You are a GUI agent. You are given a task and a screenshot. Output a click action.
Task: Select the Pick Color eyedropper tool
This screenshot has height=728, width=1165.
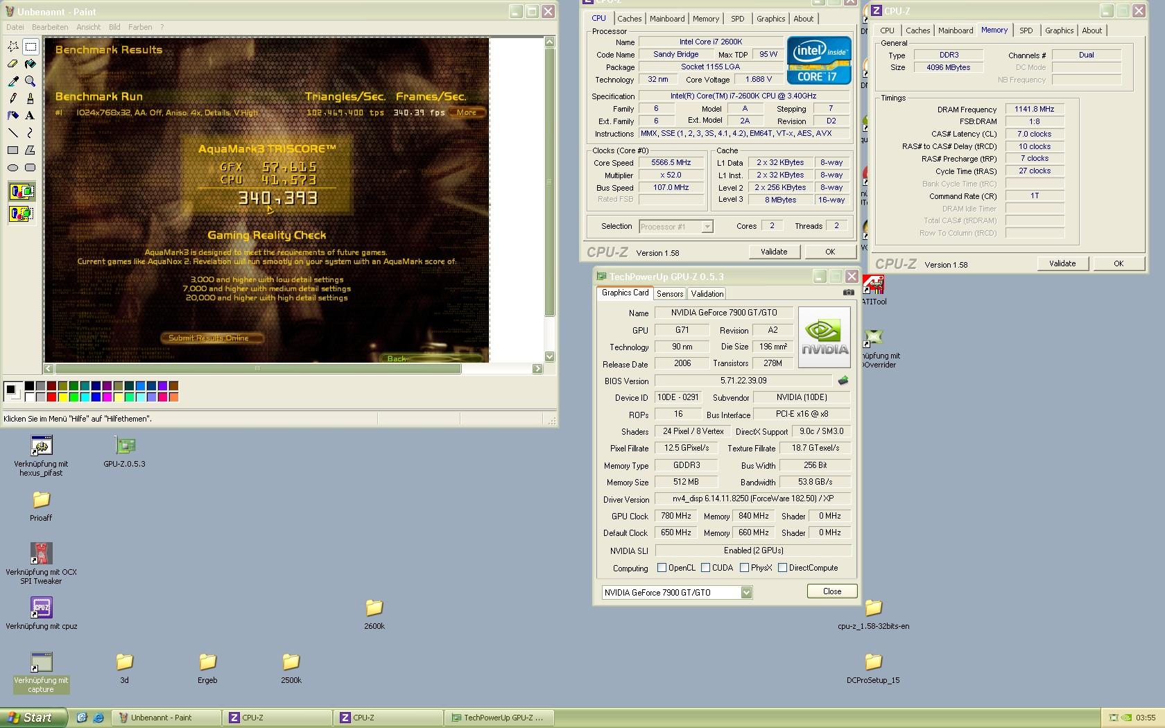[x=13, y=81]
